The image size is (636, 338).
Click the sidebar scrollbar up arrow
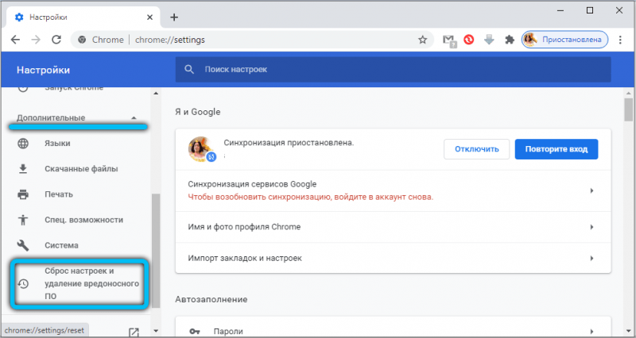tap(156, 94)
